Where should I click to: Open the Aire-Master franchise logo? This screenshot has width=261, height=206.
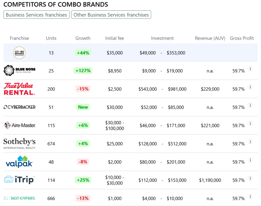[19, 125]
